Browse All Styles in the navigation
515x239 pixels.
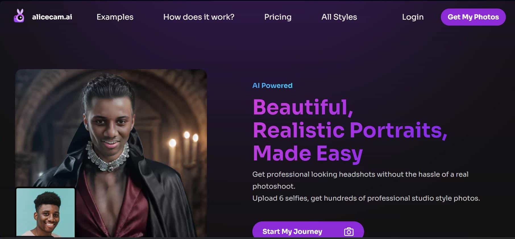pyautogui.click(x=339, y=17)
